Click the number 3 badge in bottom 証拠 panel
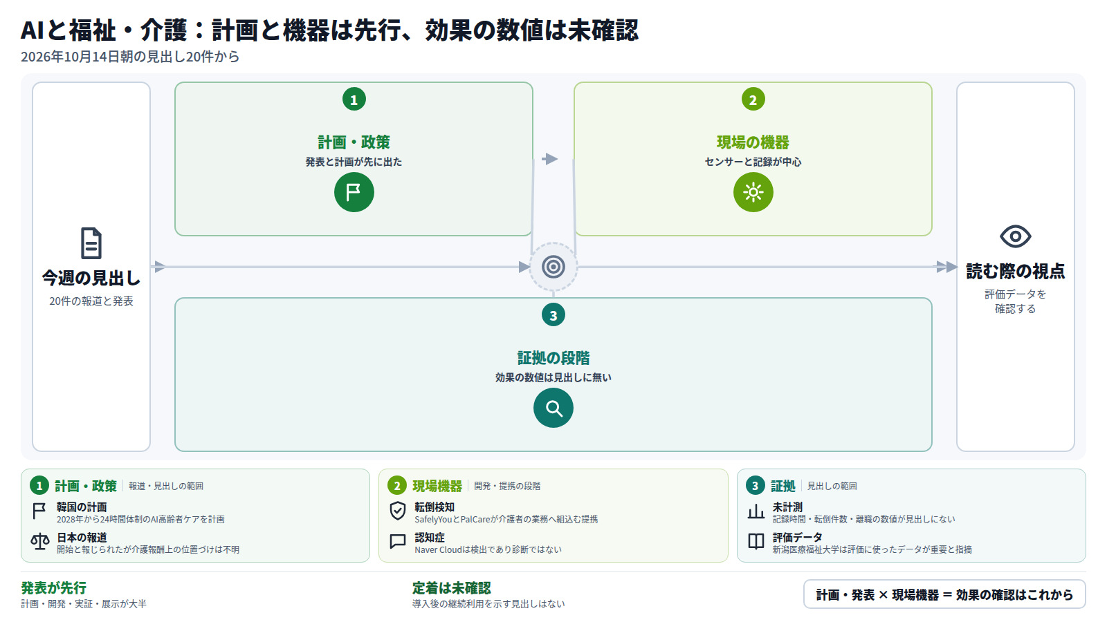Image resolution: width=1107 pixels, height=622 pixels. pos(755,486)
